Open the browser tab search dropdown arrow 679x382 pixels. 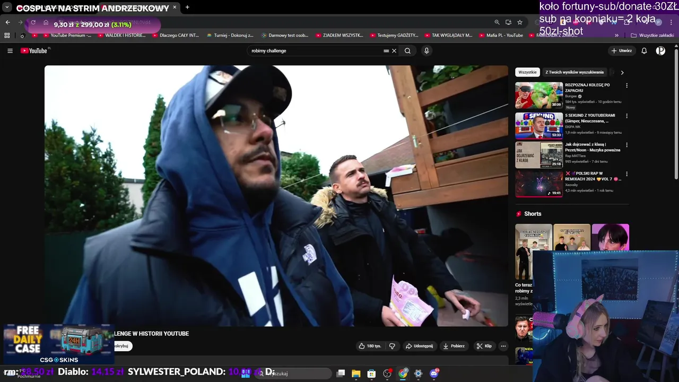[7, 7]
